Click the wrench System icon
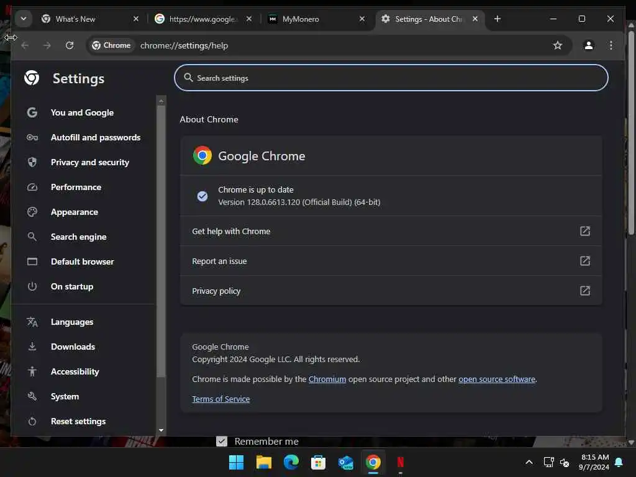The image size is (636, 477). click(32, 396)
